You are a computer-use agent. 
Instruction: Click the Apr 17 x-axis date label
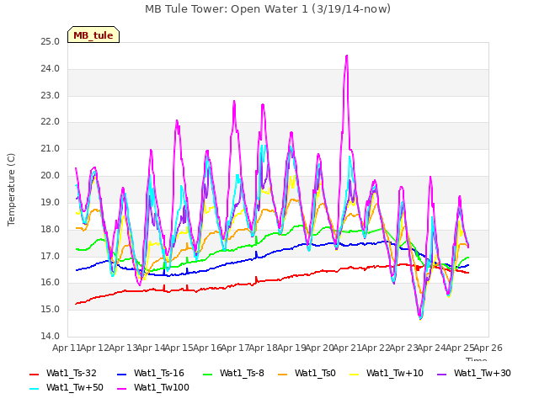(x=235, y=348)
